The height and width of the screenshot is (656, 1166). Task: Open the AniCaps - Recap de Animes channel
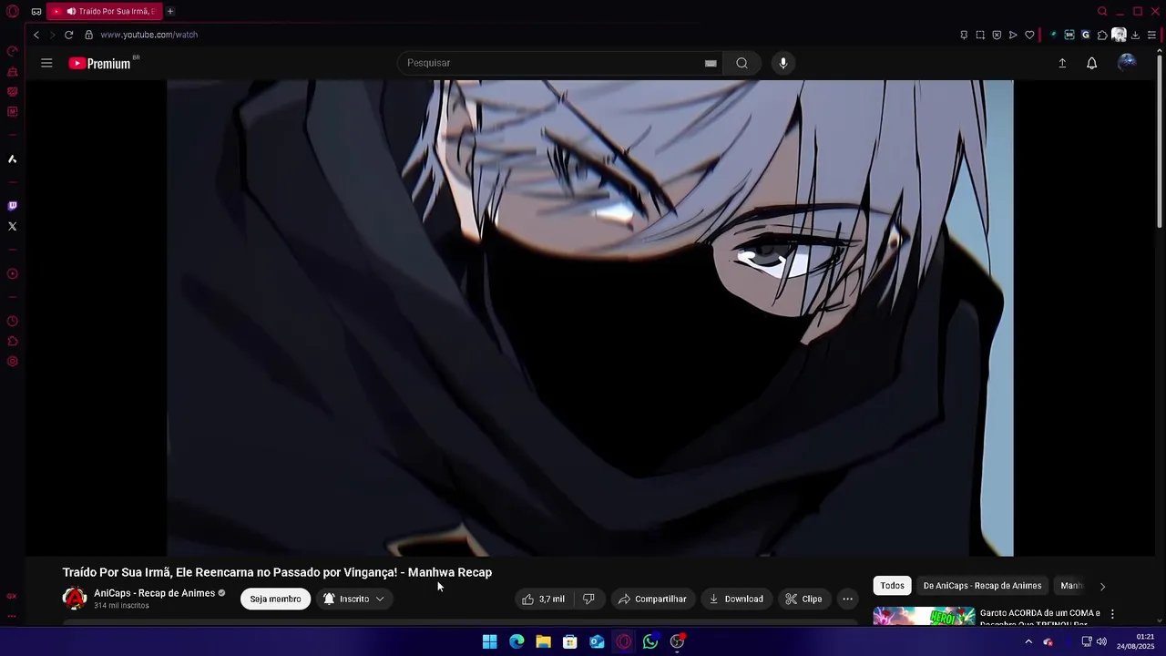coord(154,593)
